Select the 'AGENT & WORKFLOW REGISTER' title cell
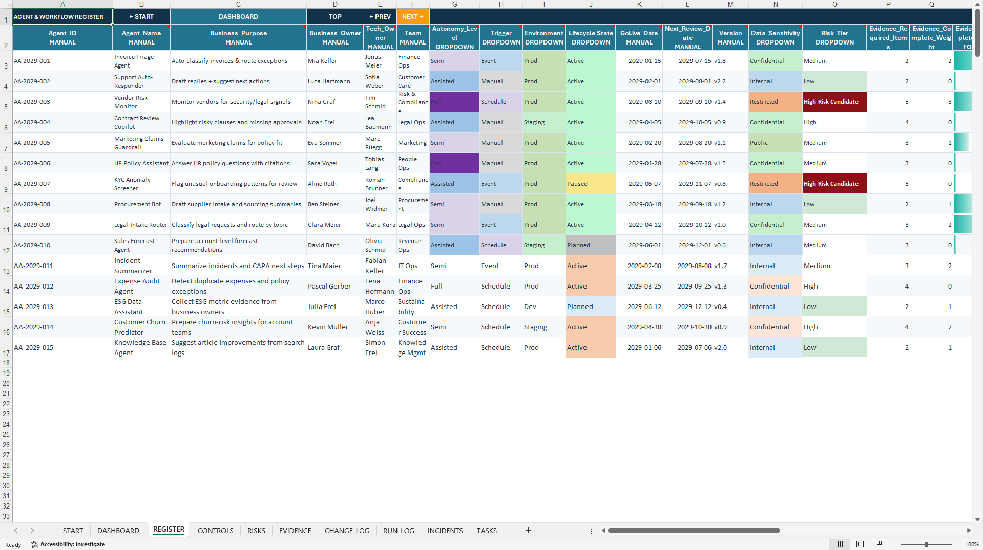Screen dimensions: 983x550 pyautogui.click(x=62, y=16)
